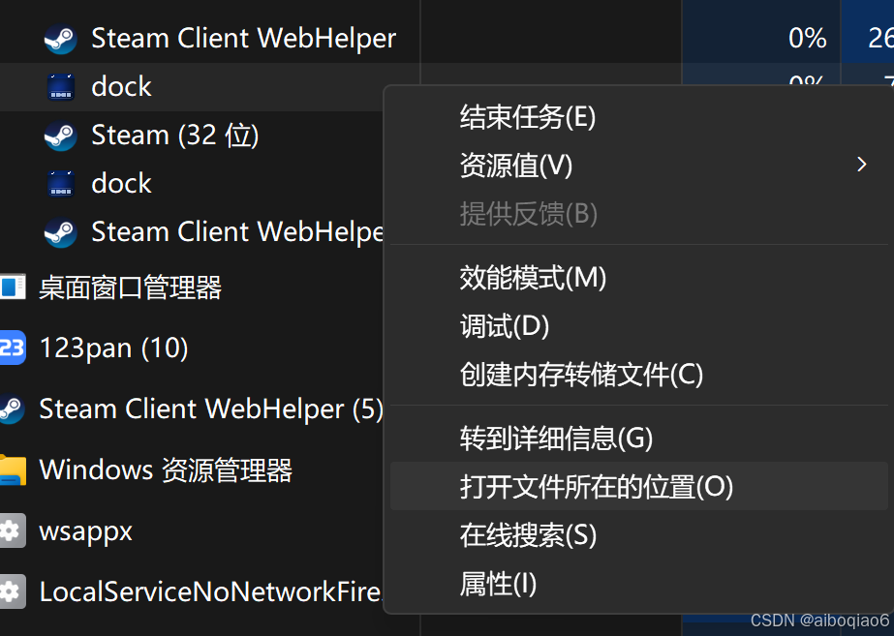Select the top Steam Client WebHelper row
This screenshot has width=894, height=636.
210,39
